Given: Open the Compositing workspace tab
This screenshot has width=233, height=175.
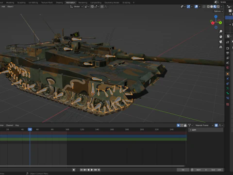Looking at the screenshot, I should click(x=96, y=2).
